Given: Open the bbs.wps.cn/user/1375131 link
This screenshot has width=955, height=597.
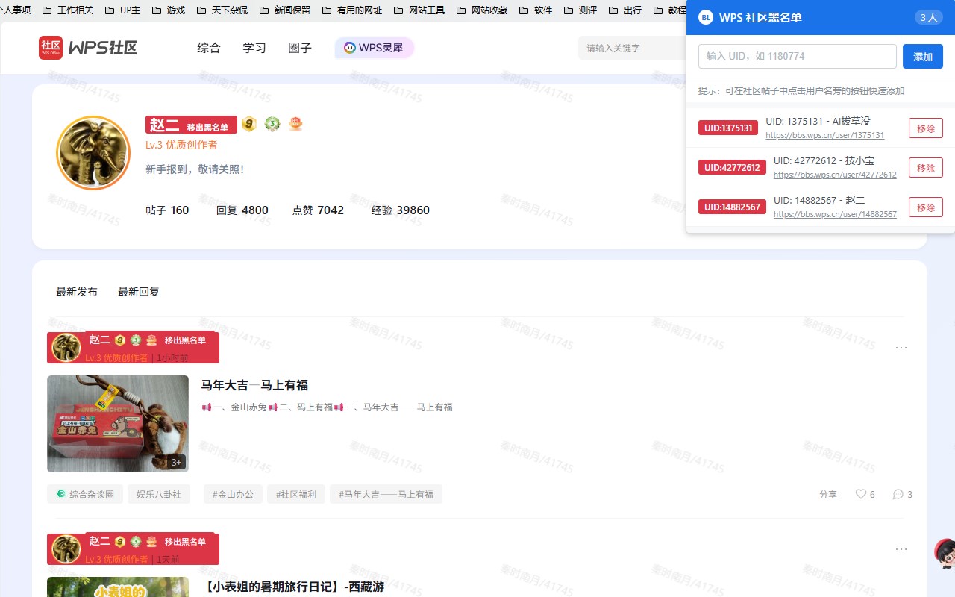Looking at the screenshot, I should 824,136.
